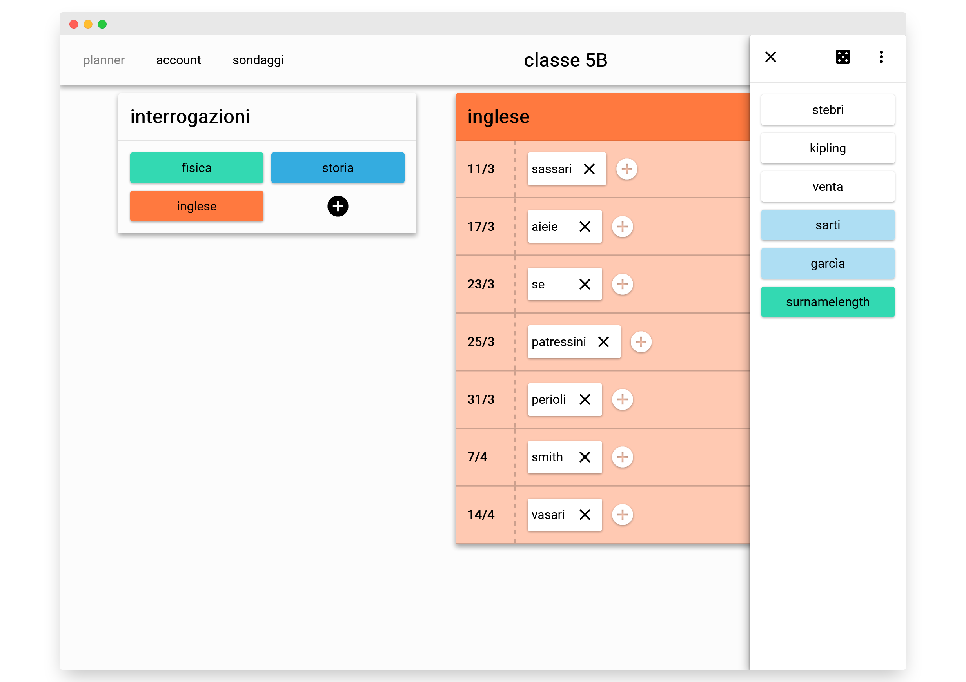Select the fisica subject button

point(196,168)
